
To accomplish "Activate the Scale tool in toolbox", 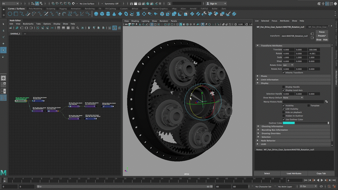I will tap(3, 57).
